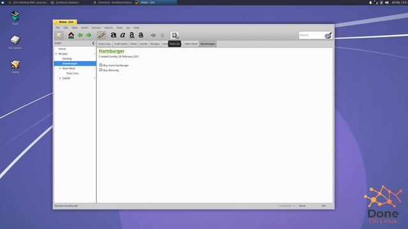Open the Task List toolbar icon
Image resolution: width=408 pixels, height=229 pixels.
point(174,35)
